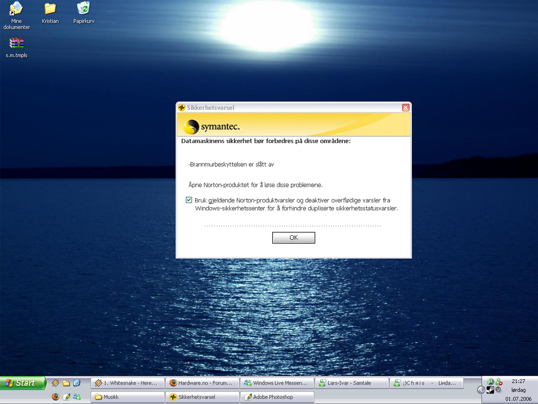Close the Sikkerhetsvarsel dialog
This screenshot has height=404, width=538.
pyautogui.click(x=406, y=107)
